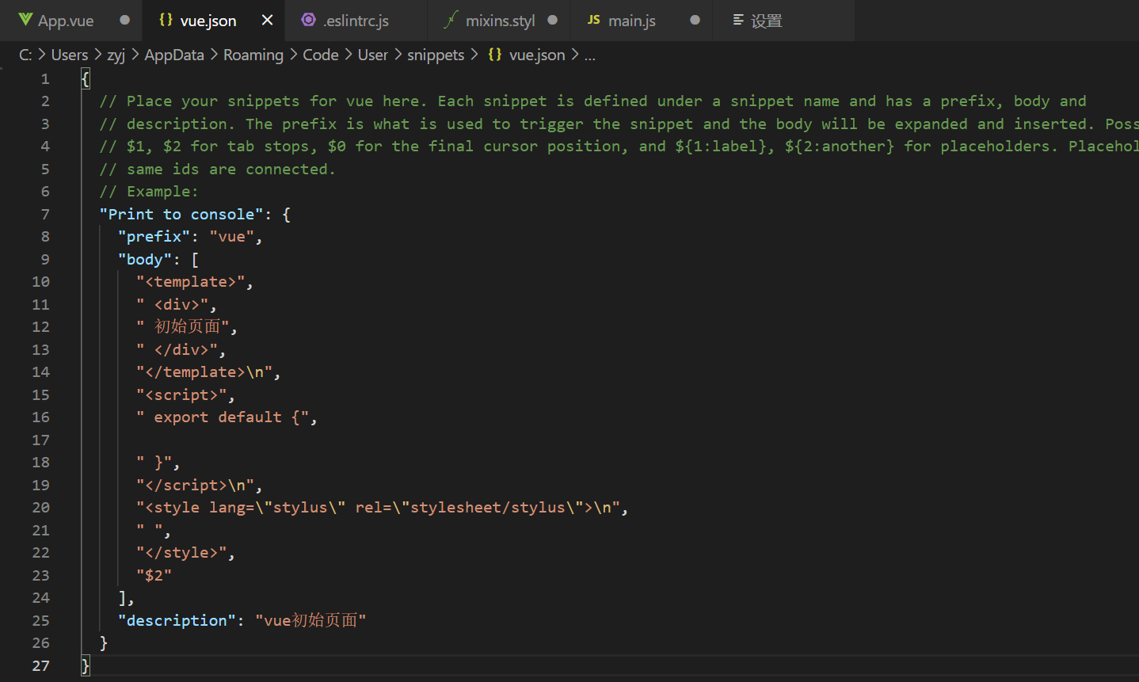Close the vue.json tab
1139x682 pixels.
coord(268,20)
